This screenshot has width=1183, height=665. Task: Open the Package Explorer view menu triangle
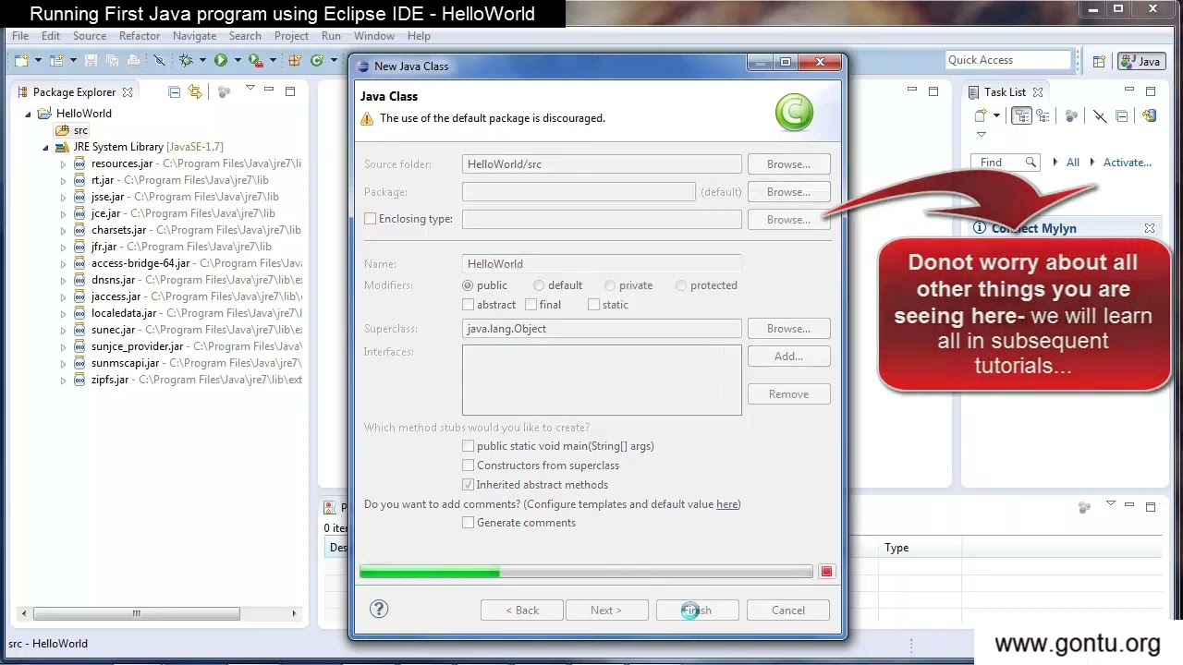click(250, 88)
